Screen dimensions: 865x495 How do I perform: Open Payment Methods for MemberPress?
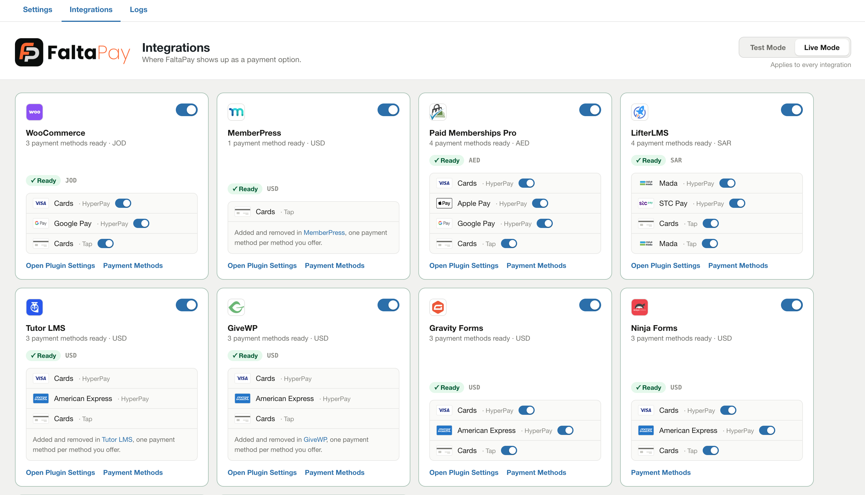click(x=334, y=266)
